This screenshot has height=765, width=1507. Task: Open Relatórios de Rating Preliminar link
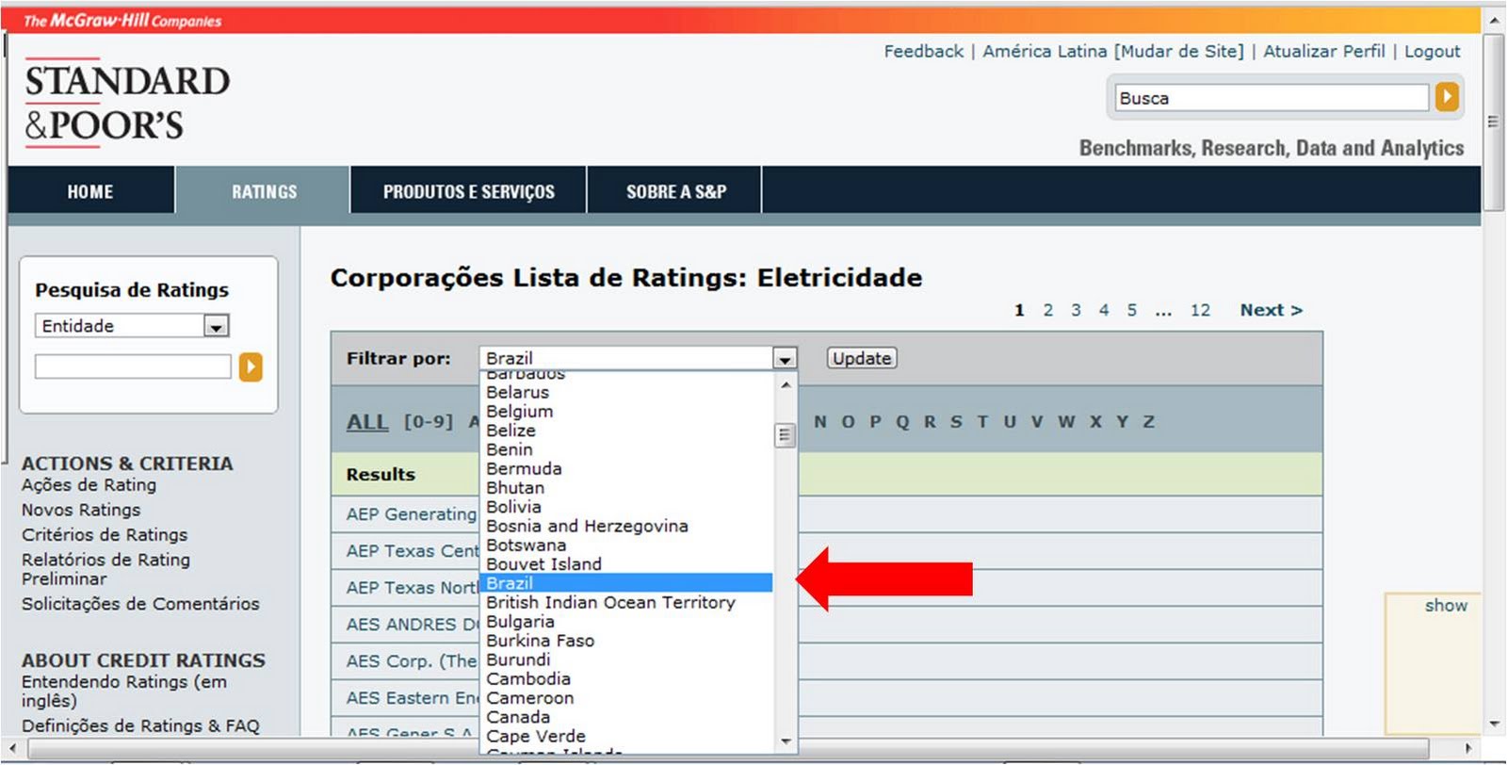tap(105, 569)
